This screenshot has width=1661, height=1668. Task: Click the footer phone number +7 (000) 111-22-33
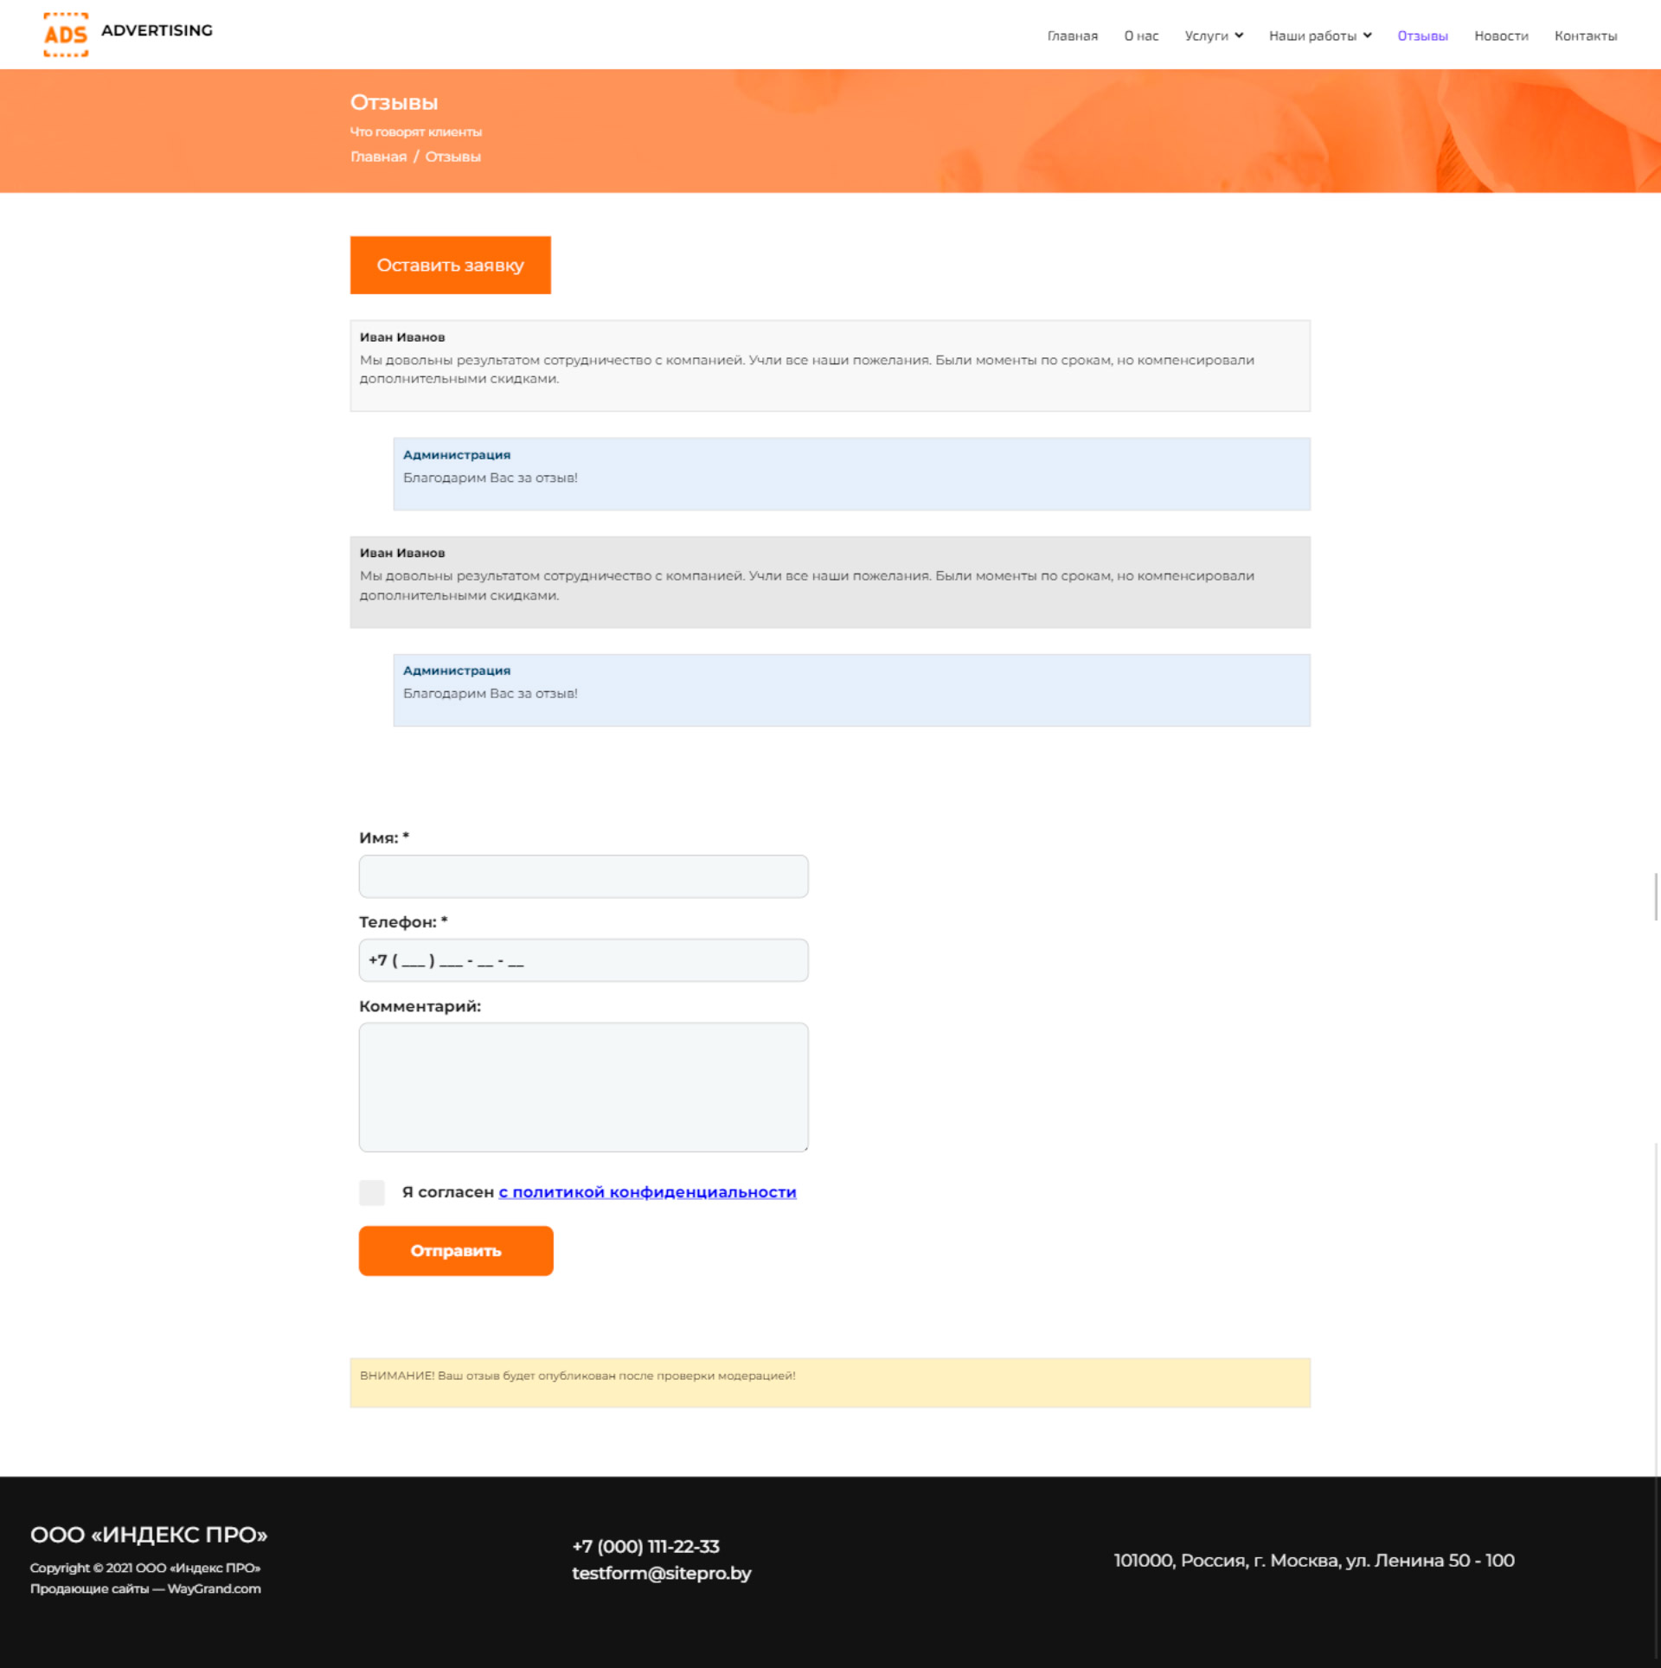645,1545
